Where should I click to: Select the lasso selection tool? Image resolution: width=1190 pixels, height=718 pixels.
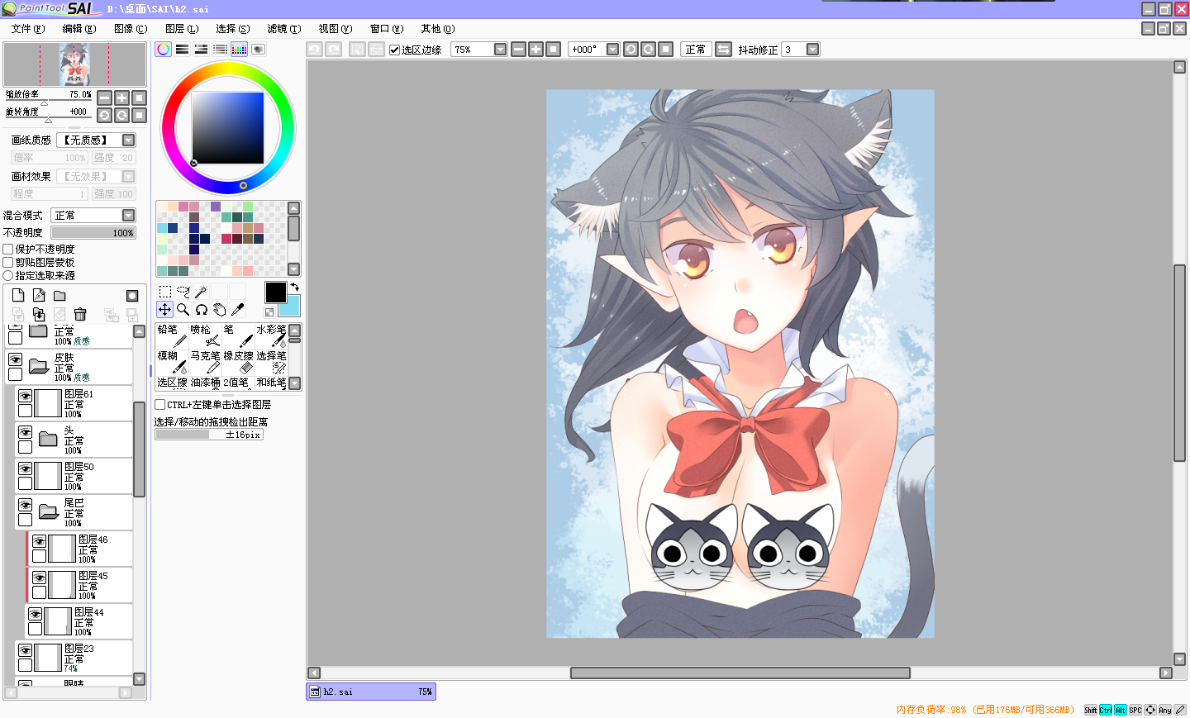point(183,292)
